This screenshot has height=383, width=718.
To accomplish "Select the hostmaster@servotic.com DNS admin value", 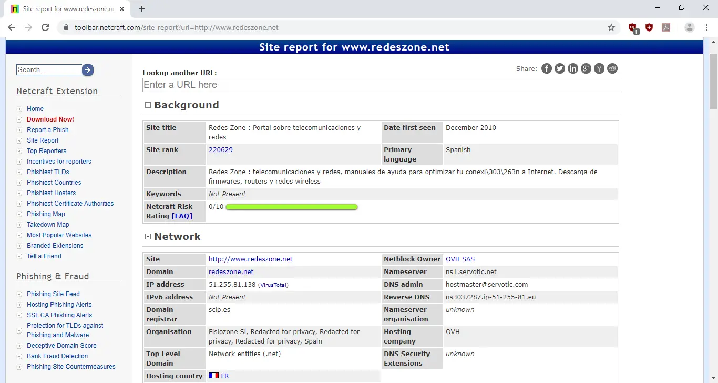I will click(x=487, y=285).
